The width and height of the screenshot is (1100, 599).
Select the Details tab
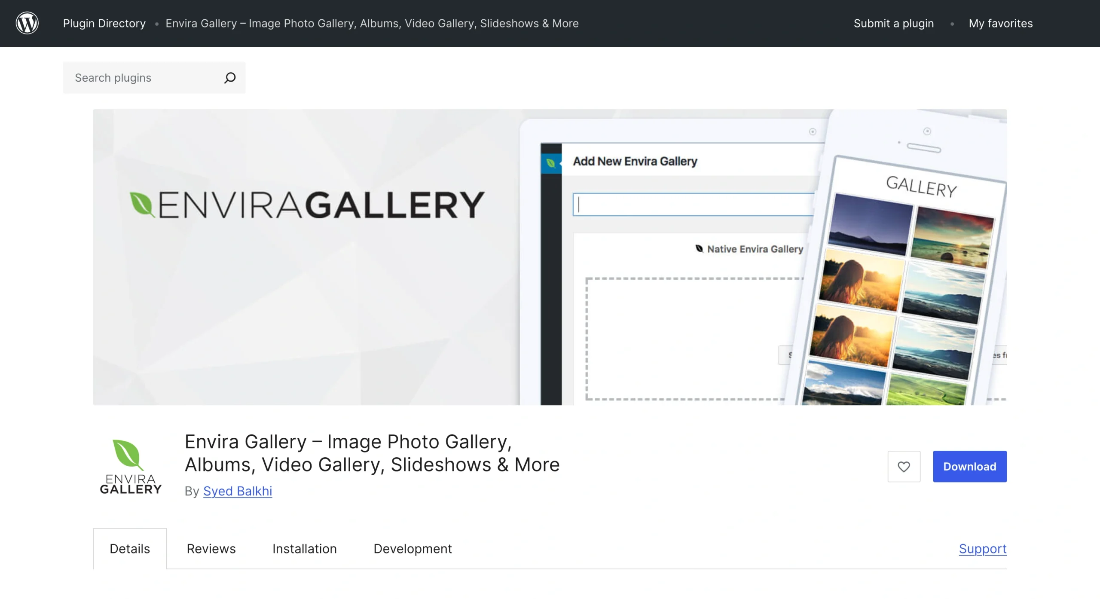point(130,549)
